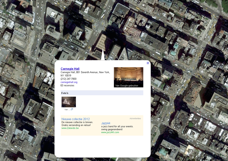Open the Jazz44 ad headline

[106, 123]
